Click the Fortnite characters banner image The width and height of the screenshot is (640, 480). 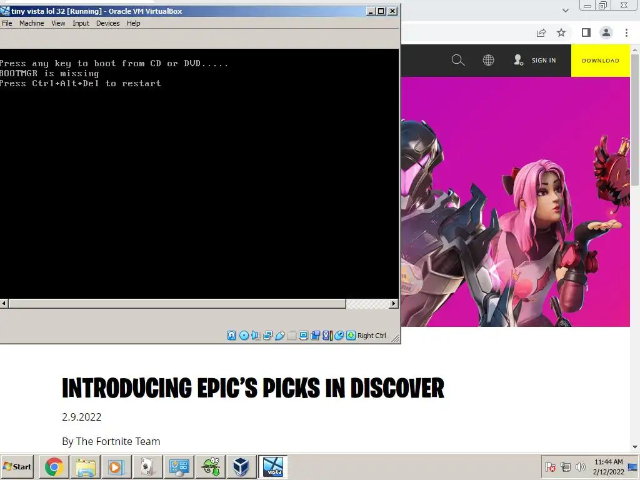[516, 202]
